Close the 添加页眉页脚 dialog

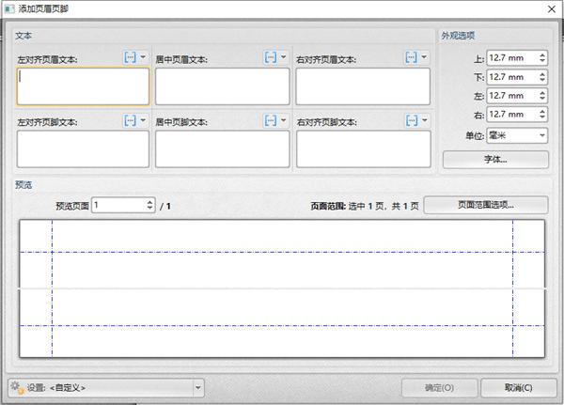pyautogui.click(x=552, y=9)
